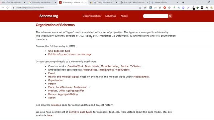Viewport: 214px width, 120px height.
Task: Open the Documentation menu item
Action: tap(92, 16)
